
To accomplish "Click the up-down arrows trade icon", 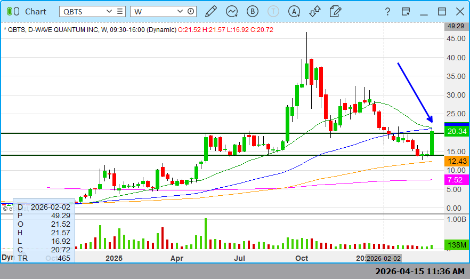I will [315, 11].
